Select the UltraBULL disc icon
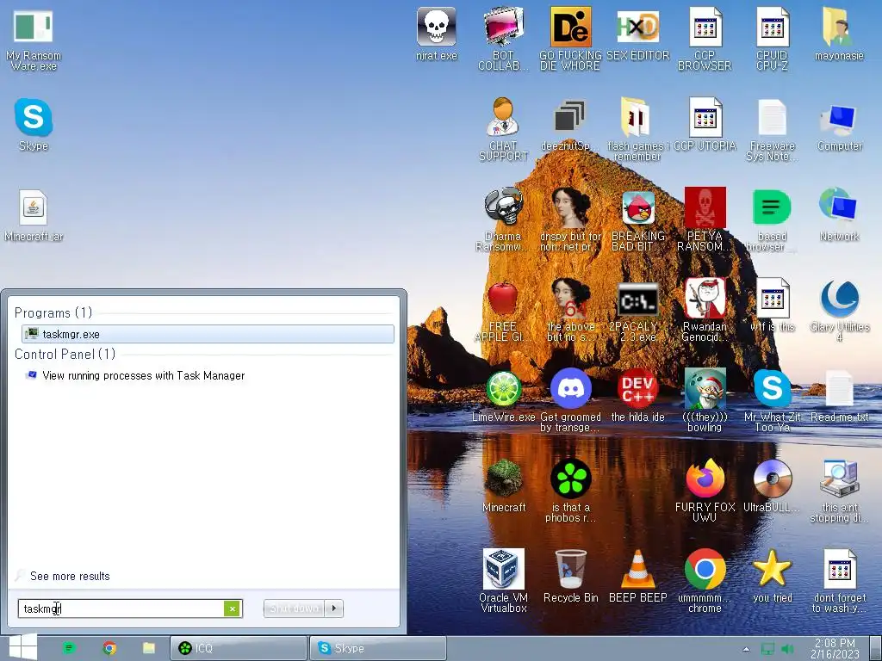 772,486
